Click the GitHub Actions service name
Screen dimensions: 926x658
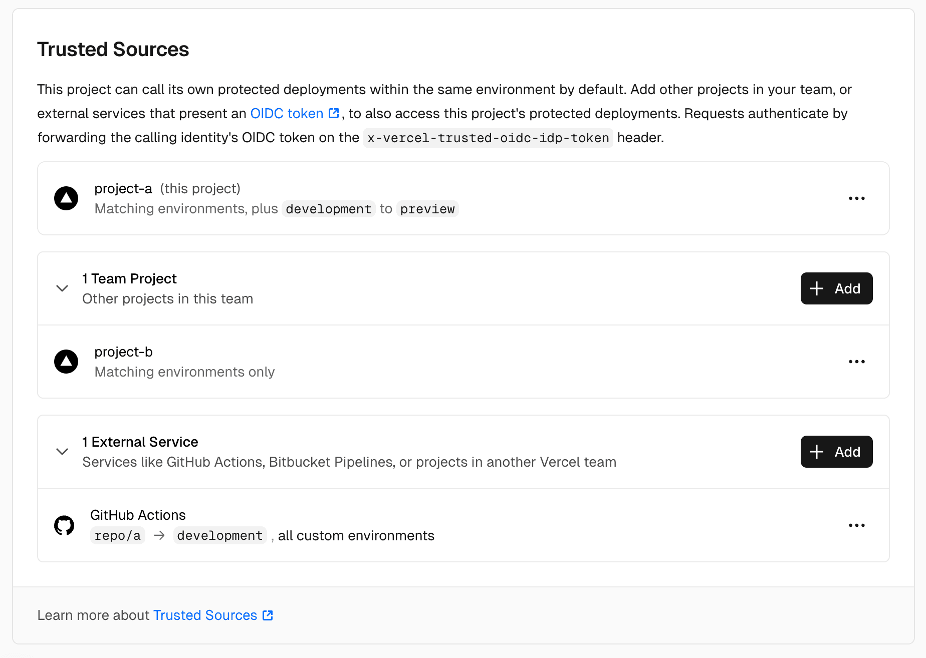click(x=138, y=515)
